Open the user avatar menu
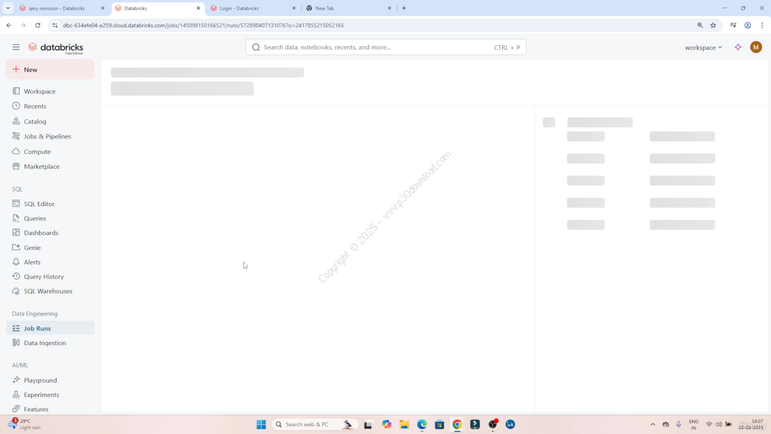771x434 pixels. pos(756,47)
